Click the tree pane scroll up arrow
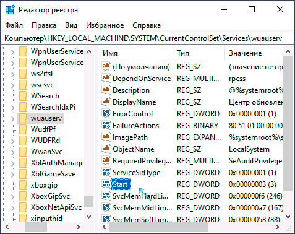Image resolution: width=295 pixels, height=234 pixels. pyautogui.click(x=89, y=51)
